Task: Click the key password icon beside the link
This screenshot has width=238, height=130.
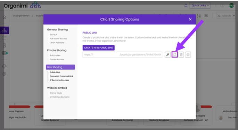Action: [x=167, y=55]
